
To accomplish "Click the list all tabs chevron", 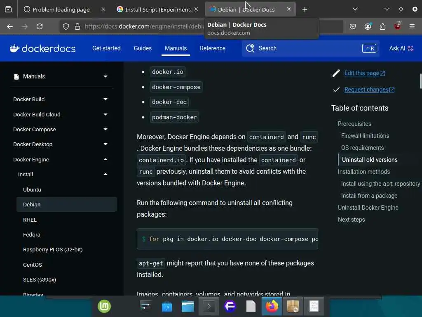I will [355, 9].
